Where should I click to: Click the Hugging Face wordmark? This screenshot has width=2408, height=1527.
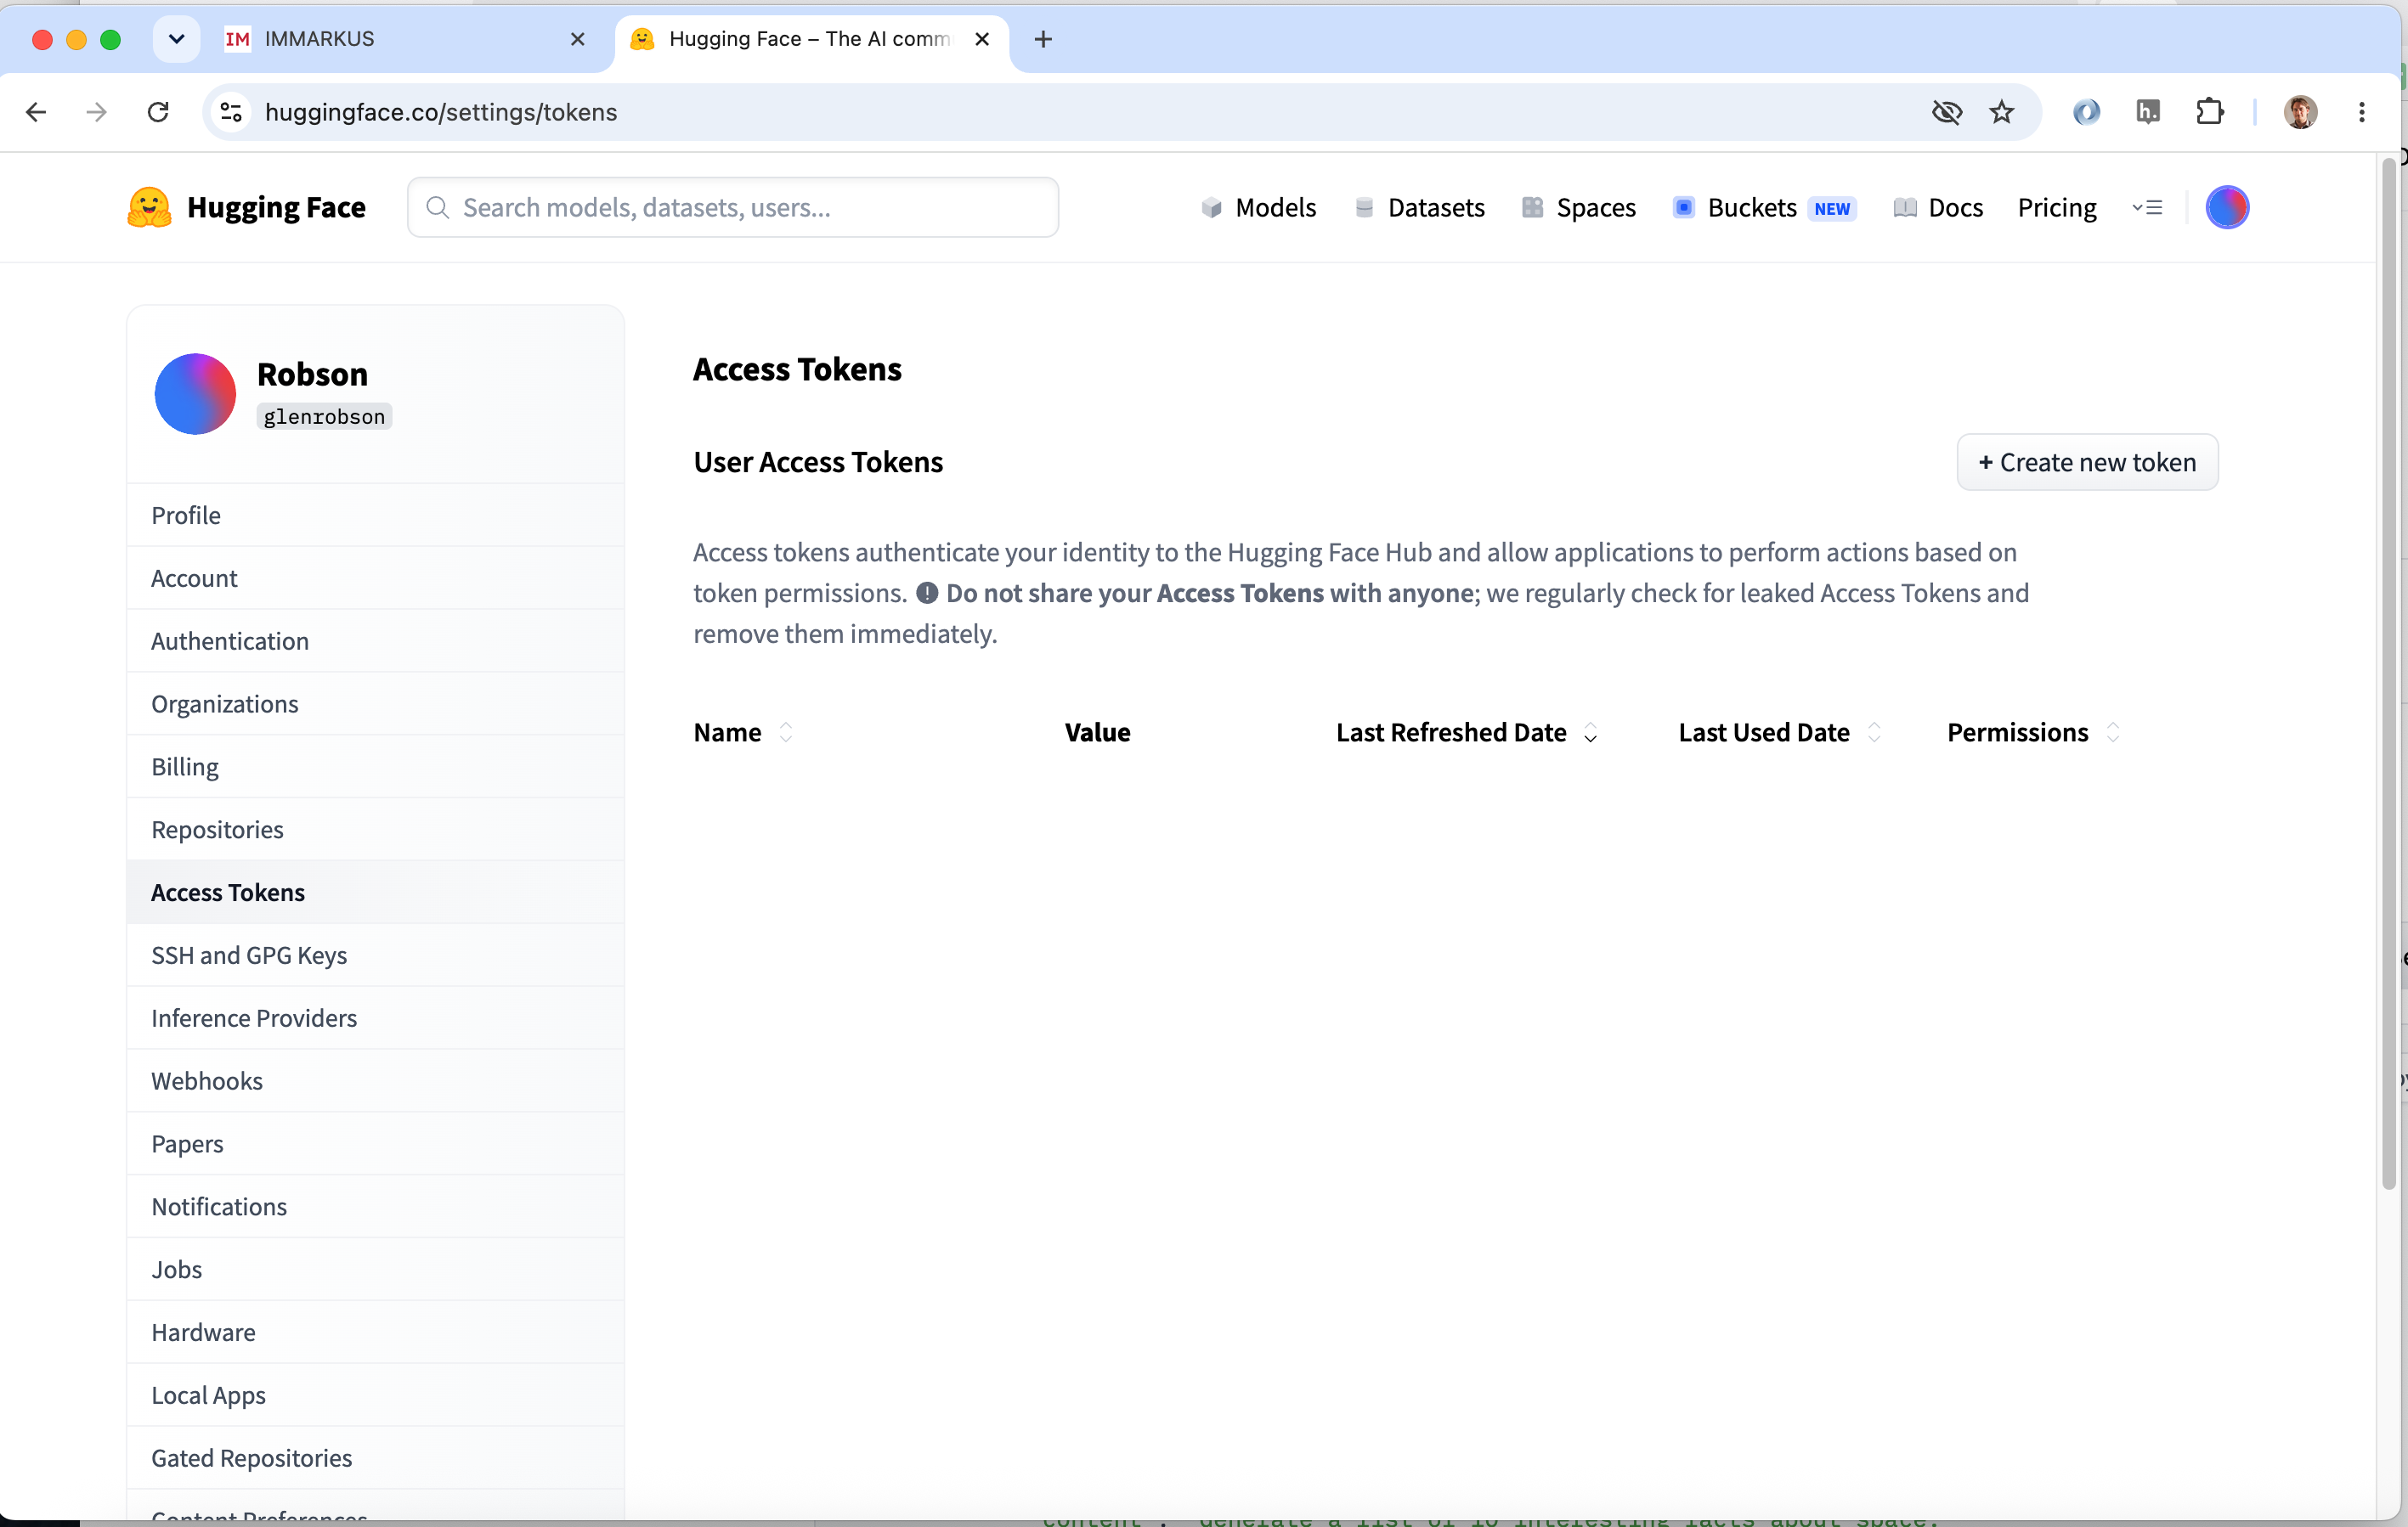point(276,208)
